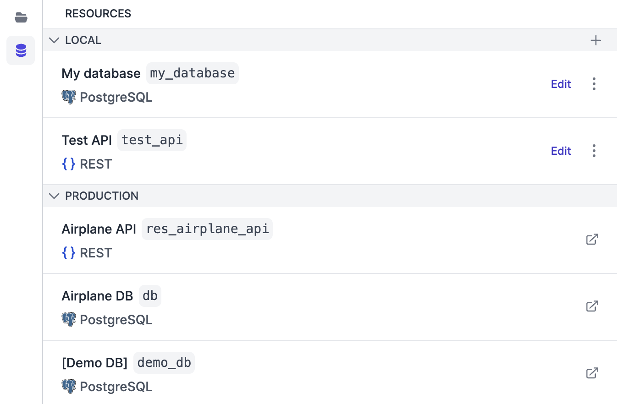The width and height of the screenshot is (617, 404).
Task: Select the Airplane API resource row
Action: click(330, 240)
